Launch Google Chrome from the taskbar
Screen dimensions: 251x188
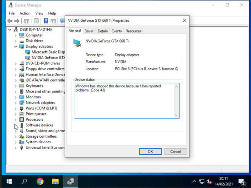(x=40, y=181)
